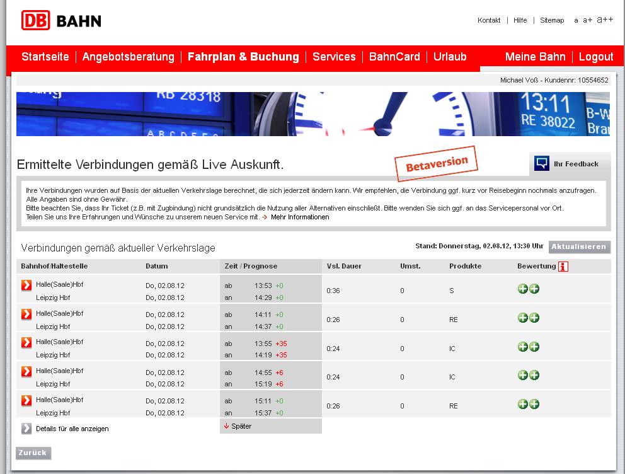Click the Vsl. Dauer column header
The width and height of the screenshot is (625, 474).
[344, 266]
